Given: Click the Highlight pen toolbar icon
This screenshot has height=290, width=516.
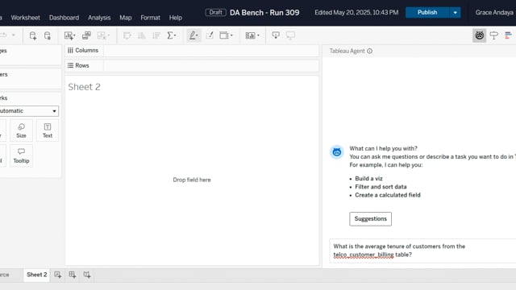Looking at the screenshot, I should (193, 35).
